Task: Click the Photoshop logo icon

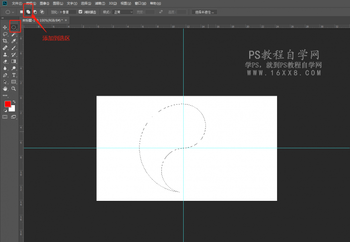Action: click(x=4, y=3)
